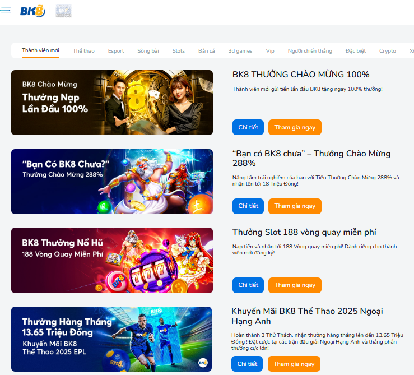The height and width of the screenshot is (375, 414).
Task: Click the BK8 logo
Action: [x=32, y=11]
